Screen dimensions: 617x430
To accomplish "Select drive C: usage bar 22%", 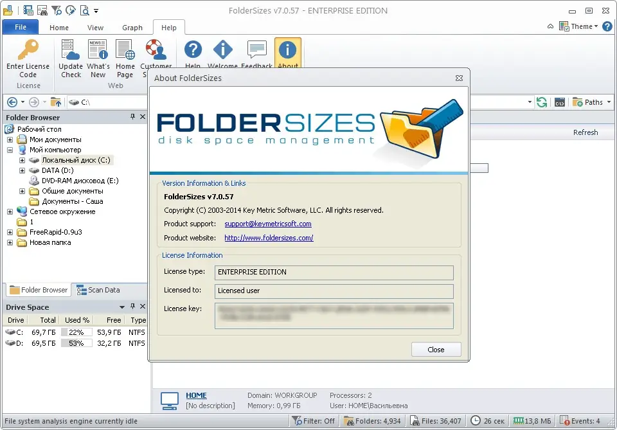I will [x=76, y=332].
